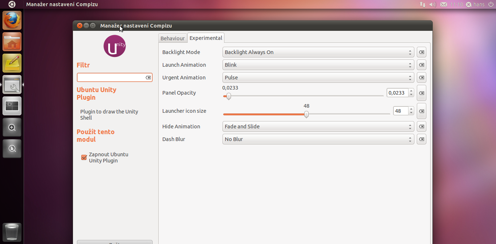Click the "Hide Animation" label
The height and width of the screenshot is (244, 496).
[x=181, y=127]
